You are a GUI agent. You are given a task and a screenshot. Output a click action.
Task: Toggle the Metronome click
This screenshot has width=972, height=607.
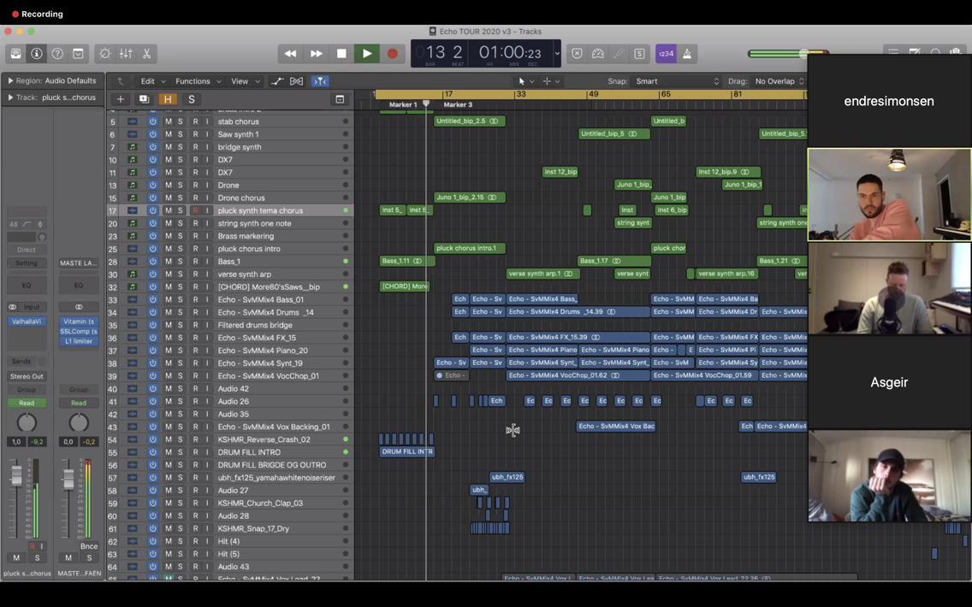(687, 54)
